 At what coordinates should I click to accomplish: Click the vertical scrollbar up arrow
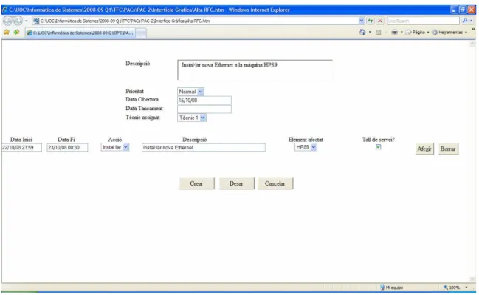pos(472,44)
